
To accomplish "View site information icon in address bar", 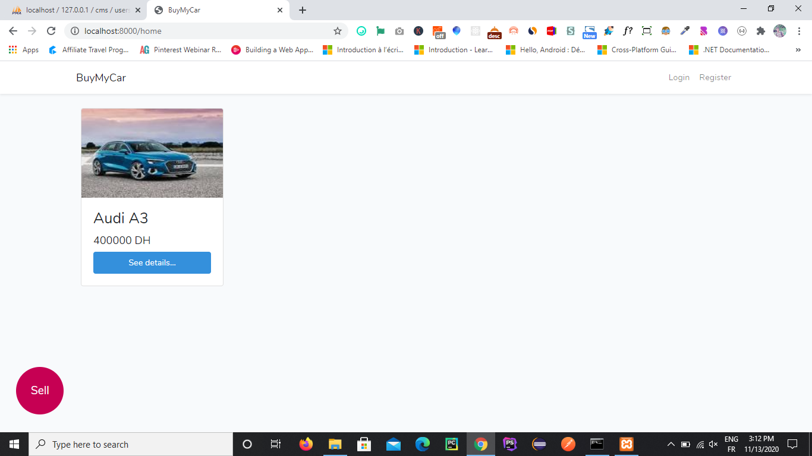I will coord(75,31).
